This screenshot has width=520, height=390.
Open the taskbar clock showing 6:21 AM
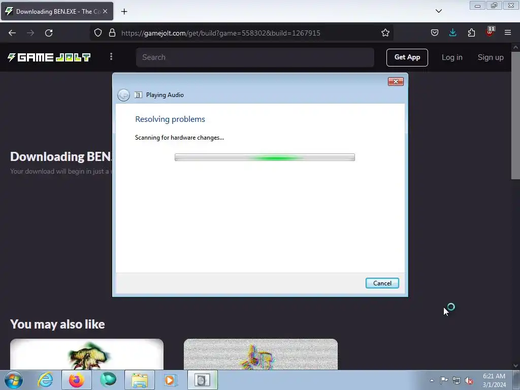[x=494, y=380]
